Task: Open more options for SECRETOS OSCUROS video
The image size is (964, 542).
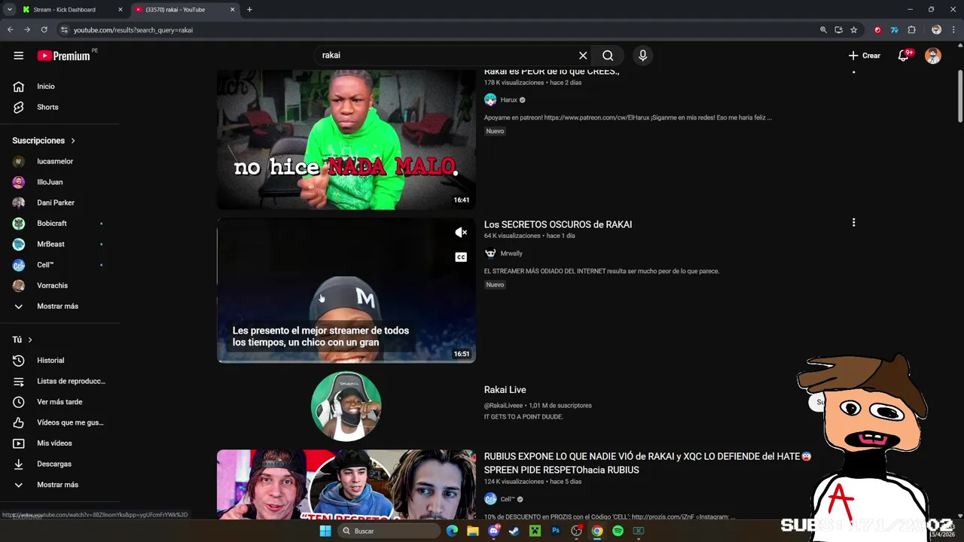Action: pos(853,223)
